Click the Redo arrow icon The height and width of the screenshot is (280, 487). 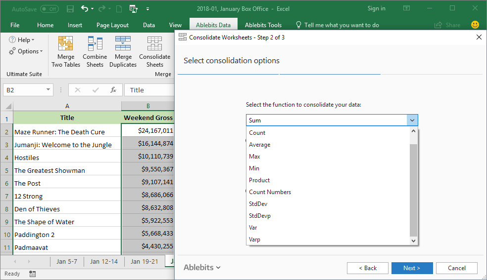coord(101,9)
